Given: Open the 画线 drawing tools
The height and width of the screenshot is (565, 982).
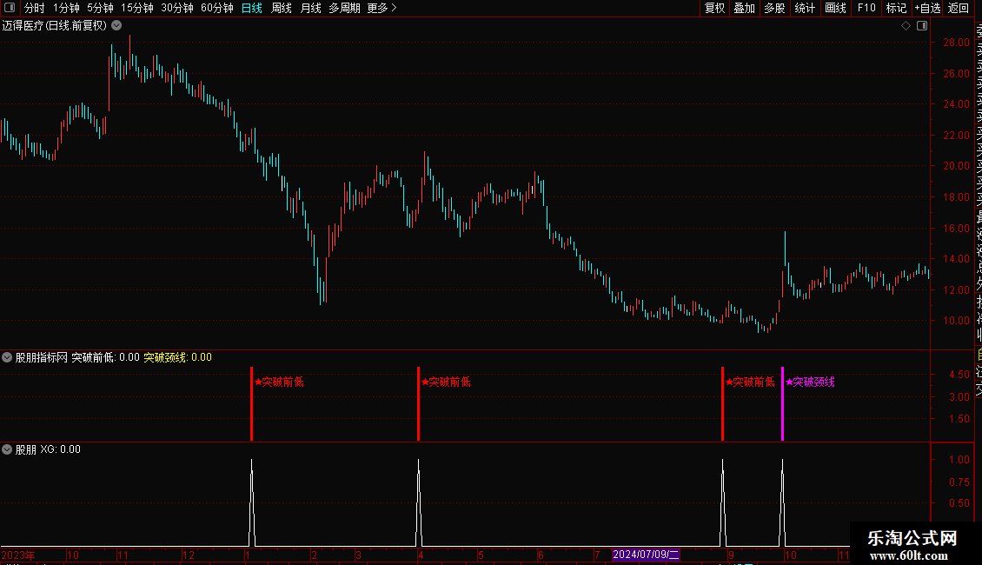Looking at the screenshot, I should click(835, 8).
